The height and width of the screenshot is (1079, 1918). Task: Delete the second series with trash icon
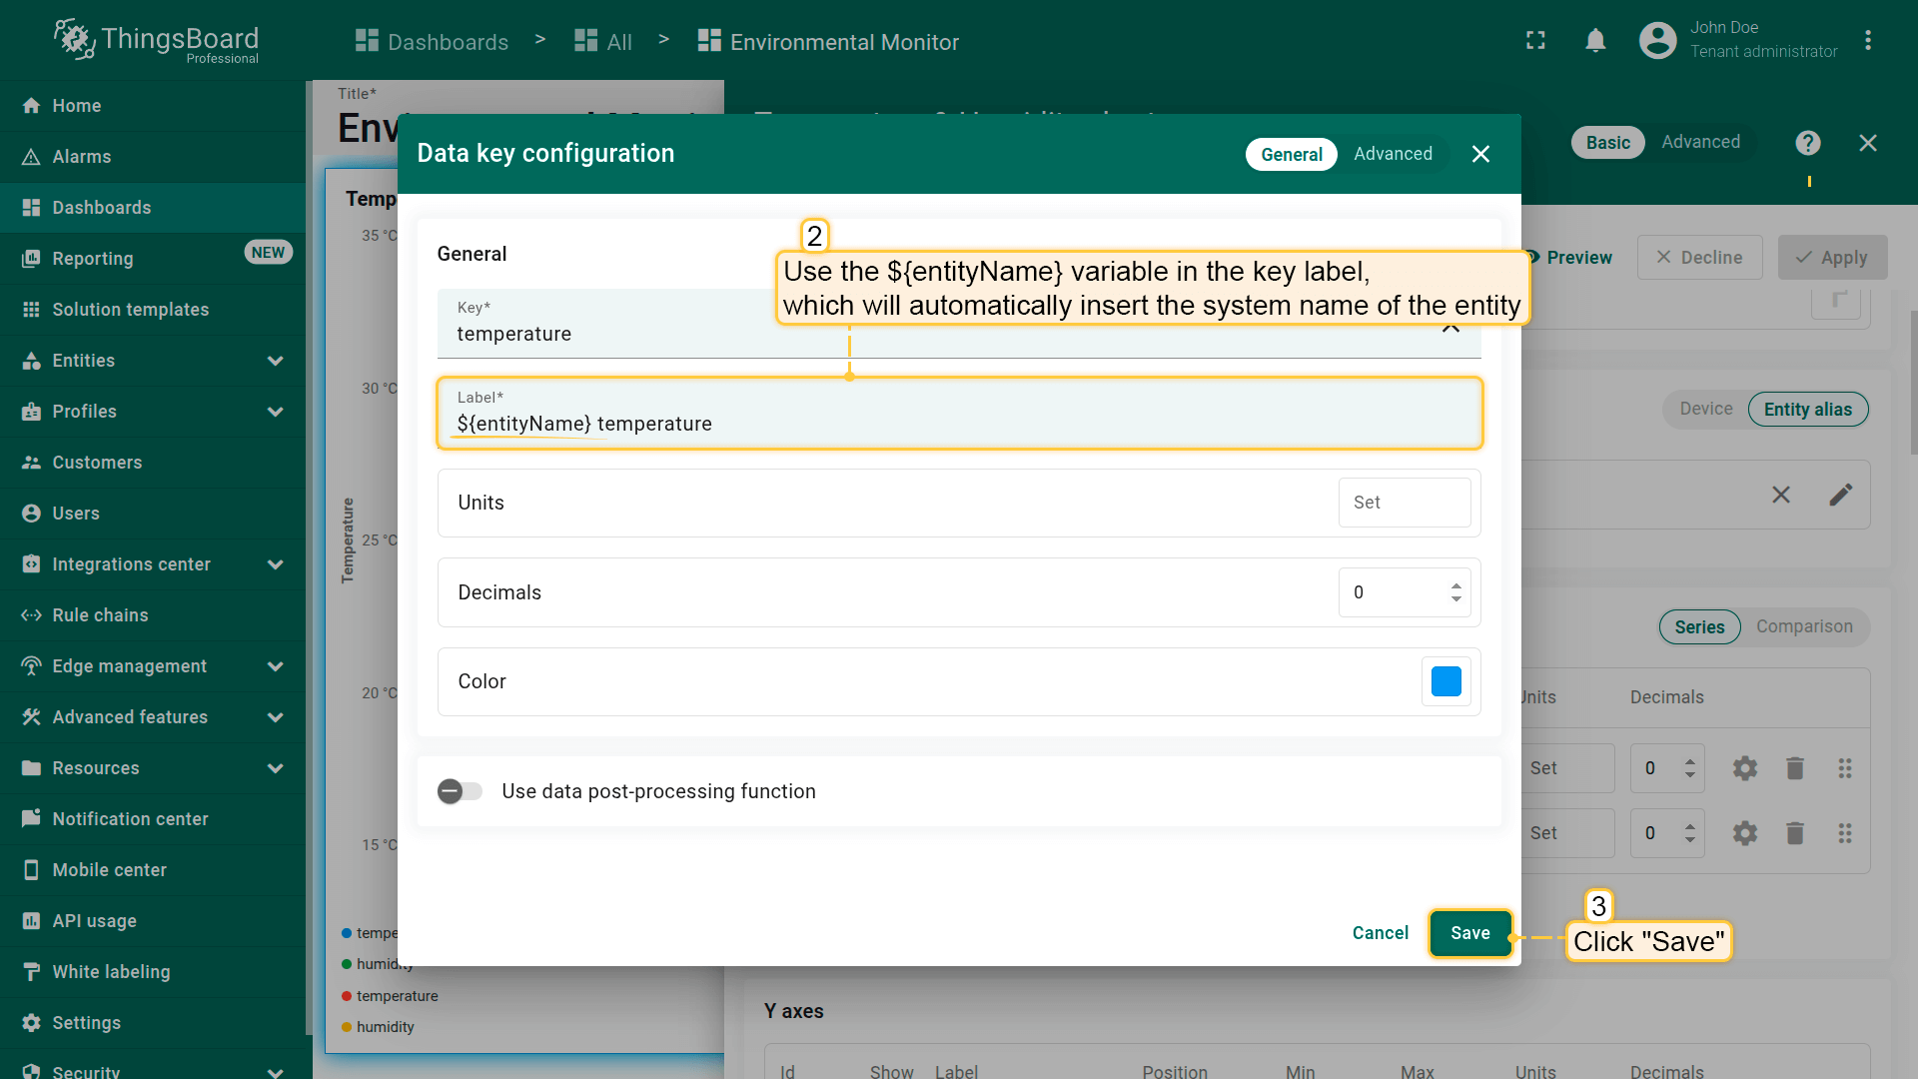1794,833
